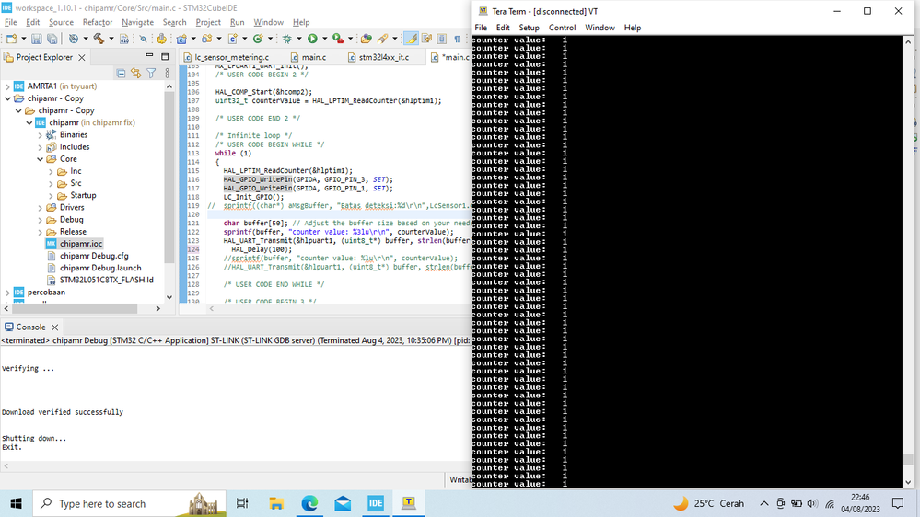The width and height of the screenshot is (920, 517).
Task: Expand the Drivers folder
Action: coord(41,208)
